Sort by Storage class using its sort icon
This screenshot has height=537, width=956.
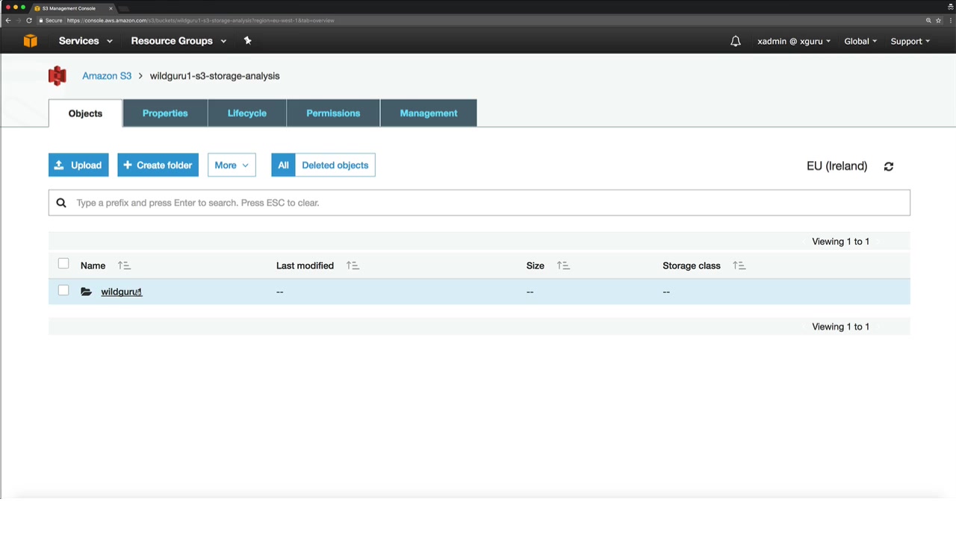(739, 266)
